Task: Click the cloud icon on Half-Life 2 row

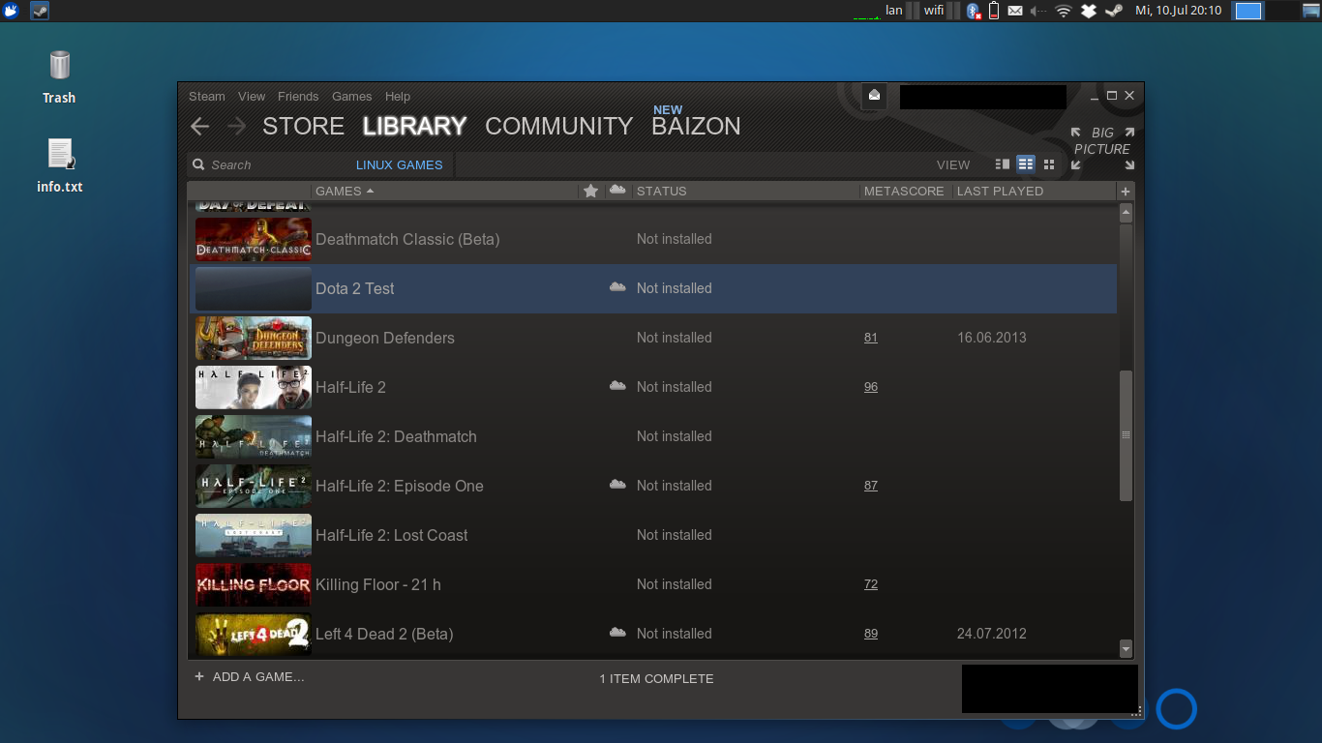Action: [x=617, y=386]
